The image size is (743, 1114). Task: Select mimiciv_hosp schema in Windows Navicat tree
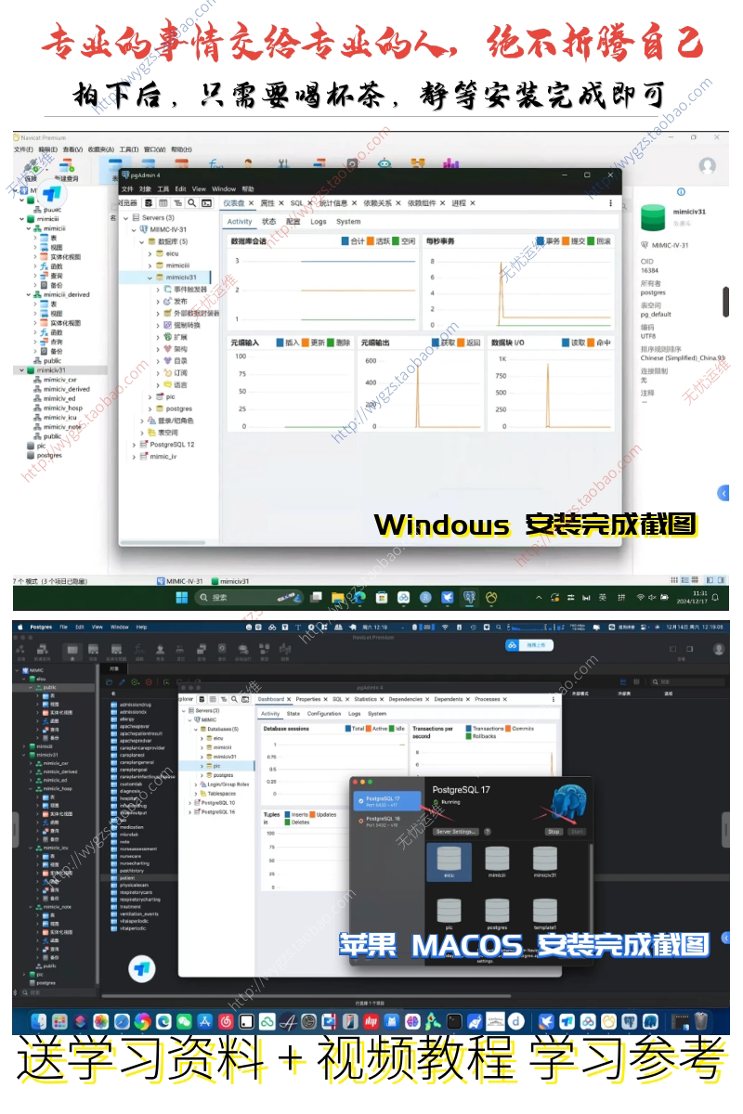click(x=62, y=408)
